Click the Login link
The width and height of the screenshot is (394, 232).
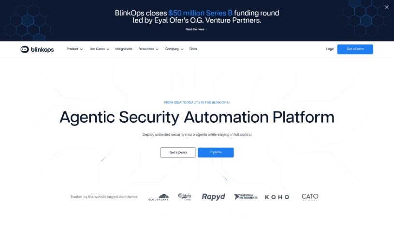pyautogui.click(x=330, y=49)
